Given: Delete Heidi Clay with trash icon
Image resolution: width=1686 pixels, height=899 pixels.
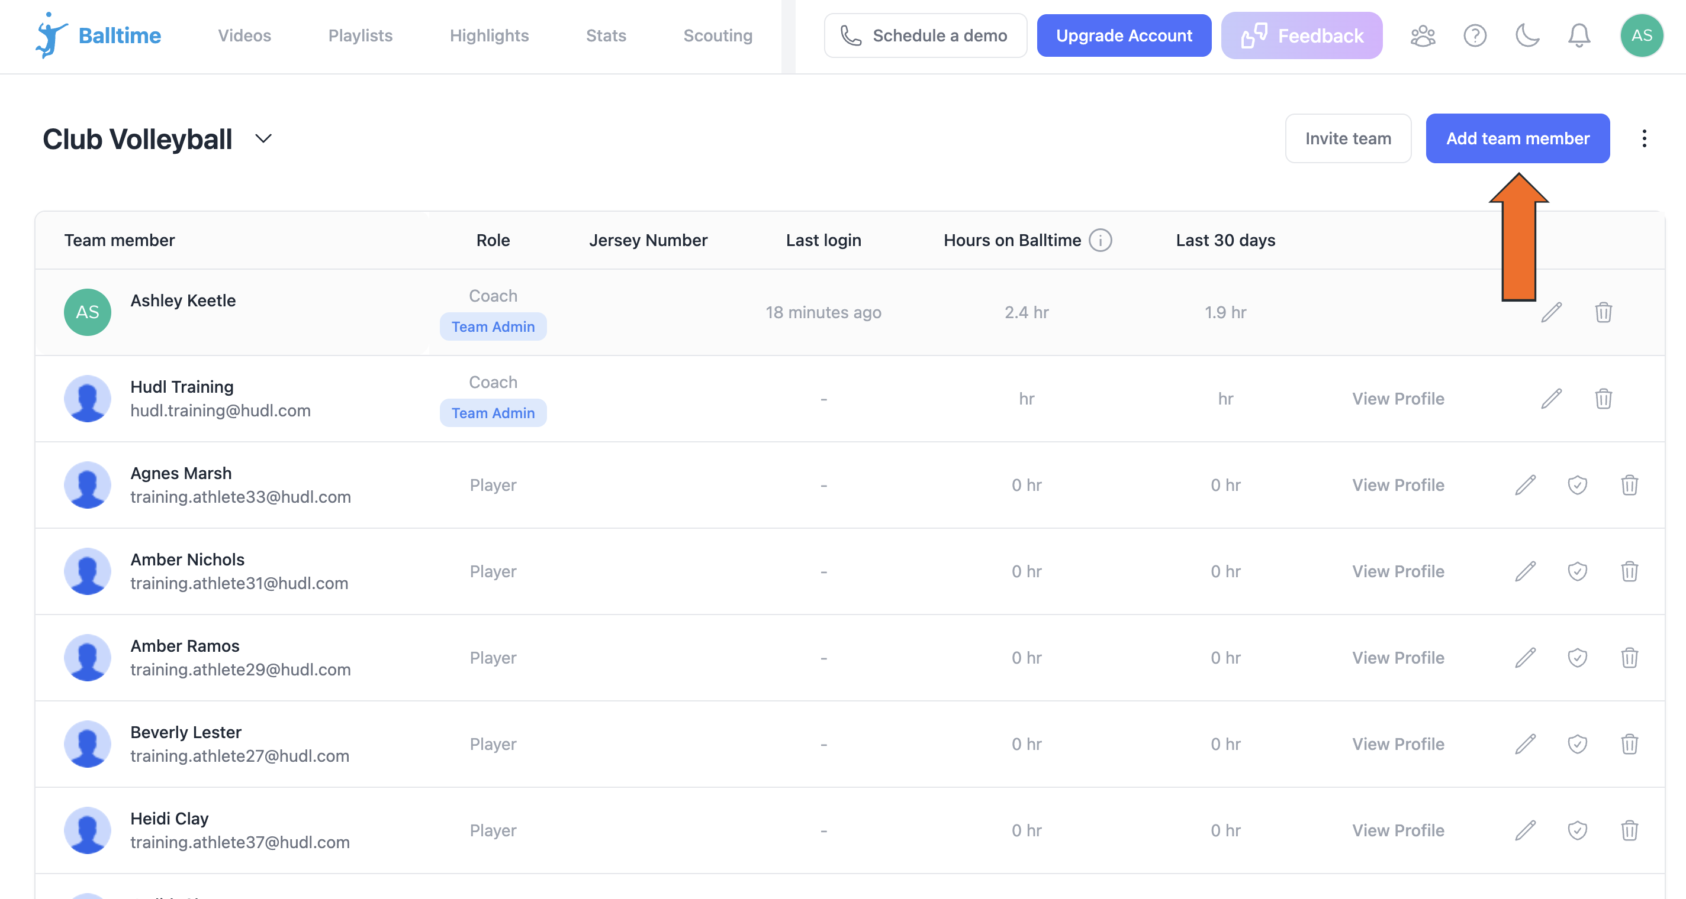Looking at the screenshot, I should point(1630,830).
